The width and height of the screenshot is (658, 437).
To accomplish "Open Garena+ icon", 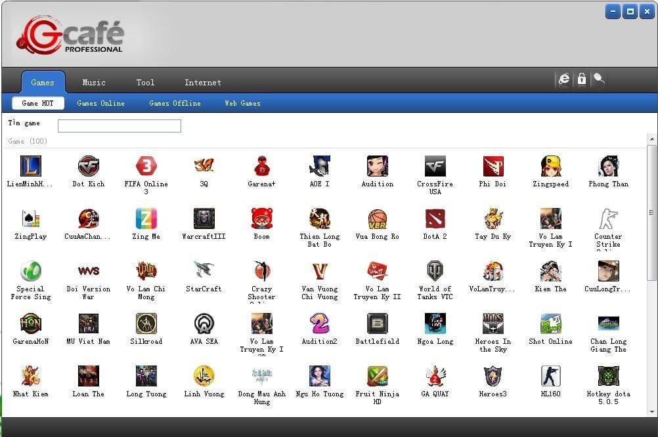I will (x=262, y=166).
